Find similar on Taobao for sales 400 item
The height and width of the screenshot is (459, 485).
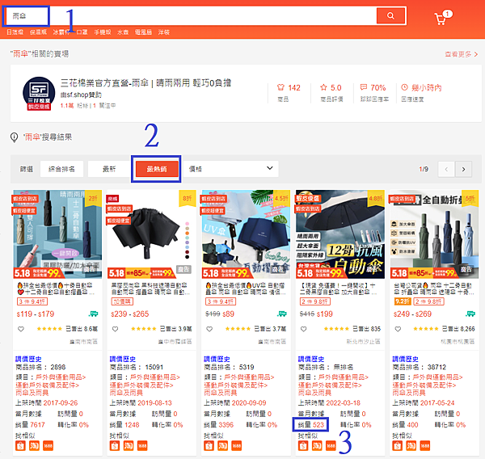click(x=411, y=446)
